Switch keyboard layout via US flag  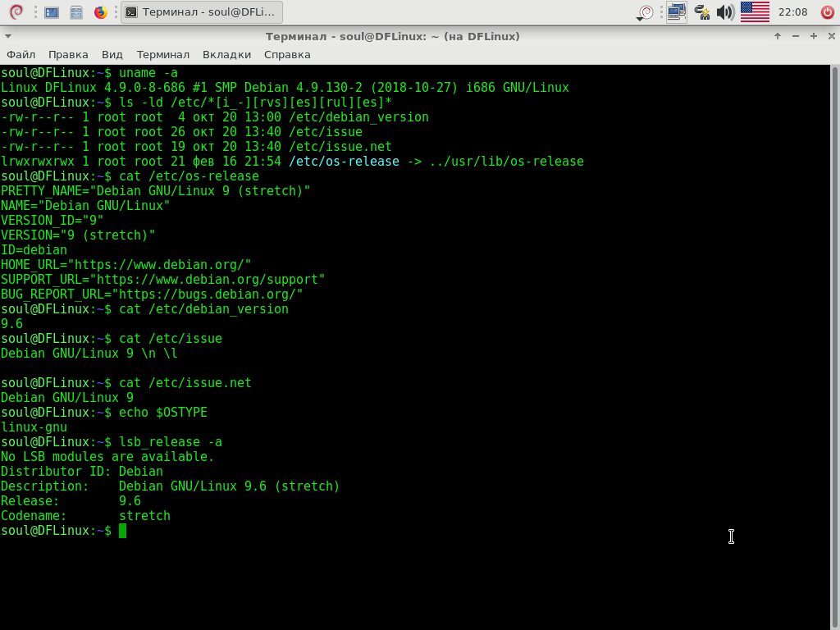click(755, 11)
